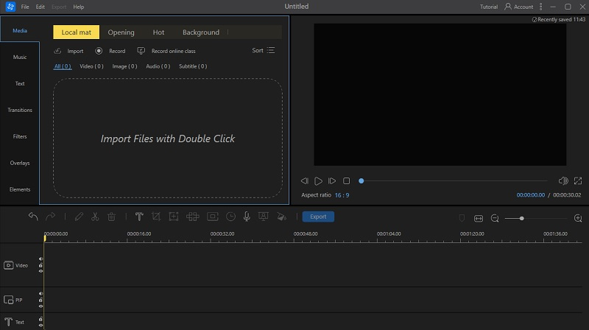Click the blue Export button
The width and height of the screenshot is (589, 330).
point(318,217)
